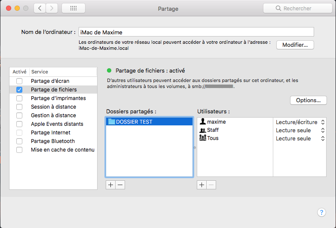
Task: Click the forward navigation arrow
Action: (x=52, y=8)
